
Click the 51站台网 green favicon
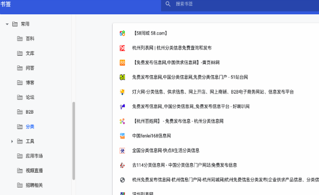(x=122, y=77)
